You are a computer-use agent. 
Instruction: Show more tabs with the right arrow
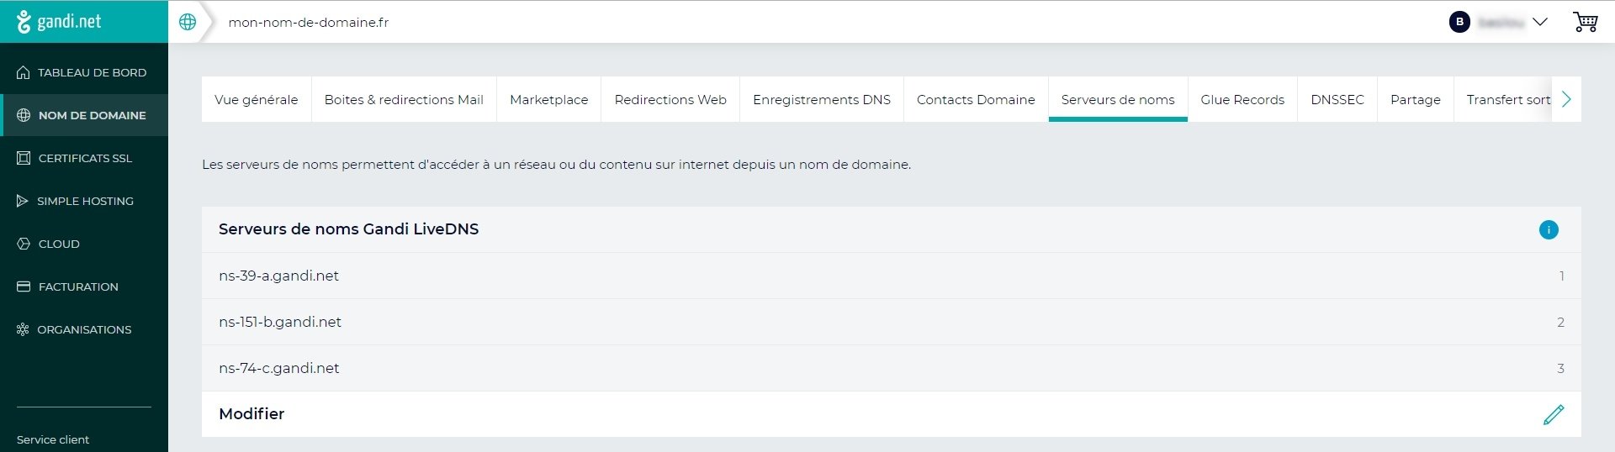tap(1566, 99)
